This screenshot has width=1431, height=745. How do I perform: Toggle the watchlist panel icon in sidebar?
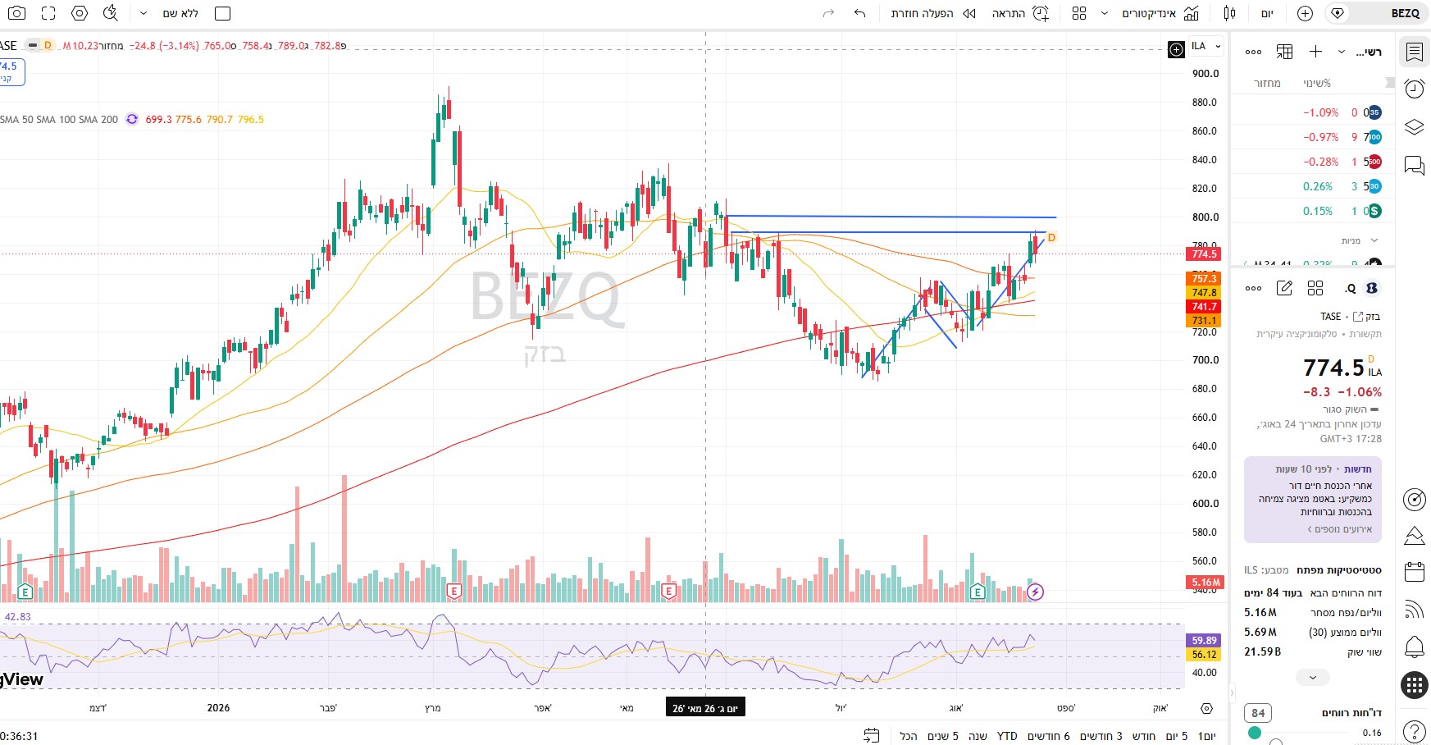pyautogui.click(x=1414, y=52)
